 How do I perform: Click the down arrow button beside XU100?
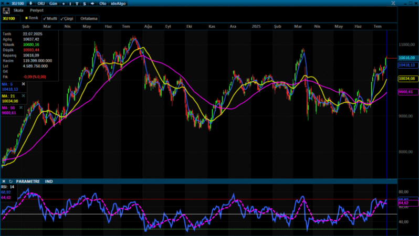click(x=31, y=4)
